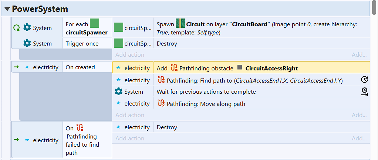Screen dimensions: 378x160
Task: Click the gray CircuitAccessRight object icon
Action: point(240,68)
